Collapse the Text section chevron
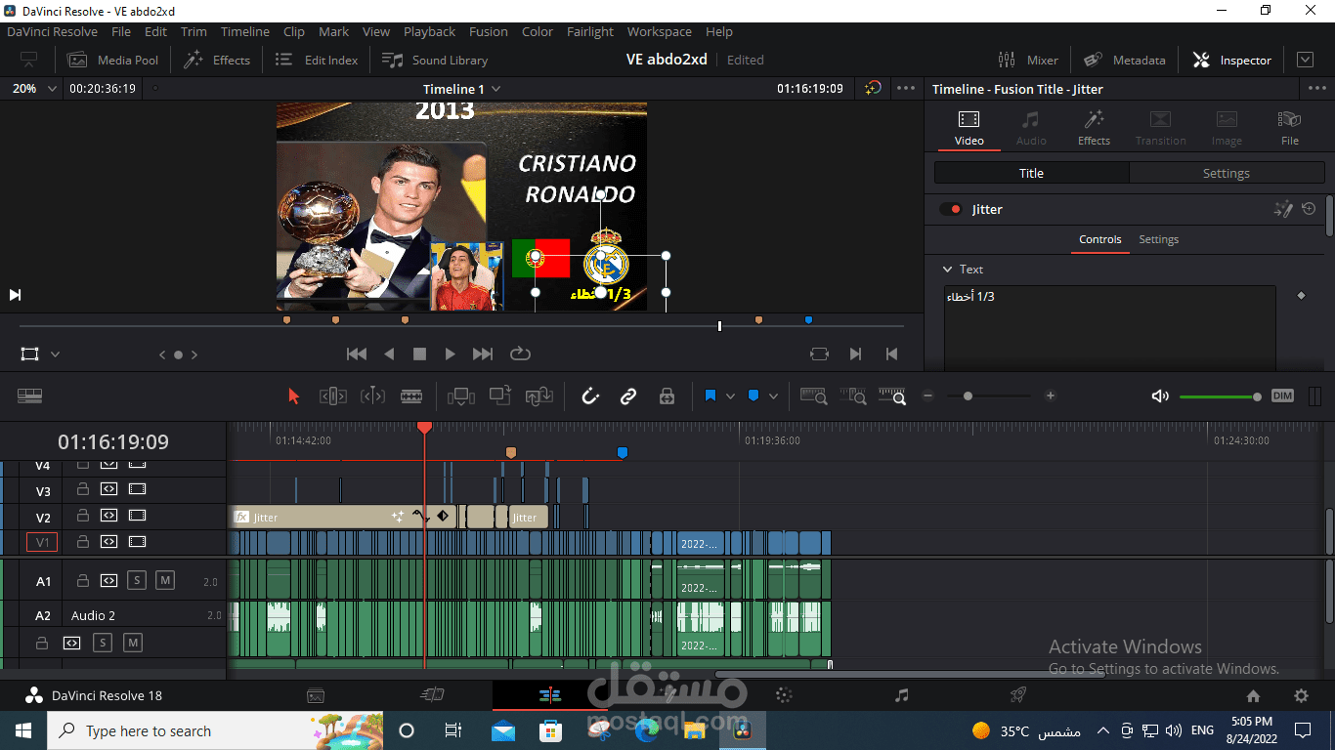Image resolution: width=1335 pixels, height=750 pixels. tap(947, 269)
